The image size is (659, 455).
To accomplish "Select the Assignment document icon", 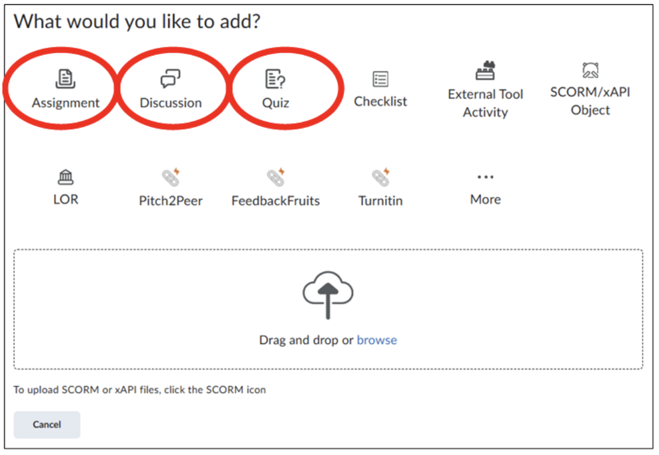I will click(x=66, y=78).
